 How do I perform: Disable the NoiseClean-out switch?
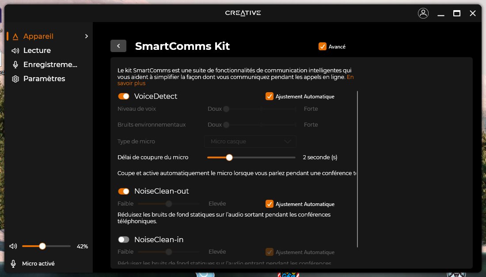tap(124, 191)
